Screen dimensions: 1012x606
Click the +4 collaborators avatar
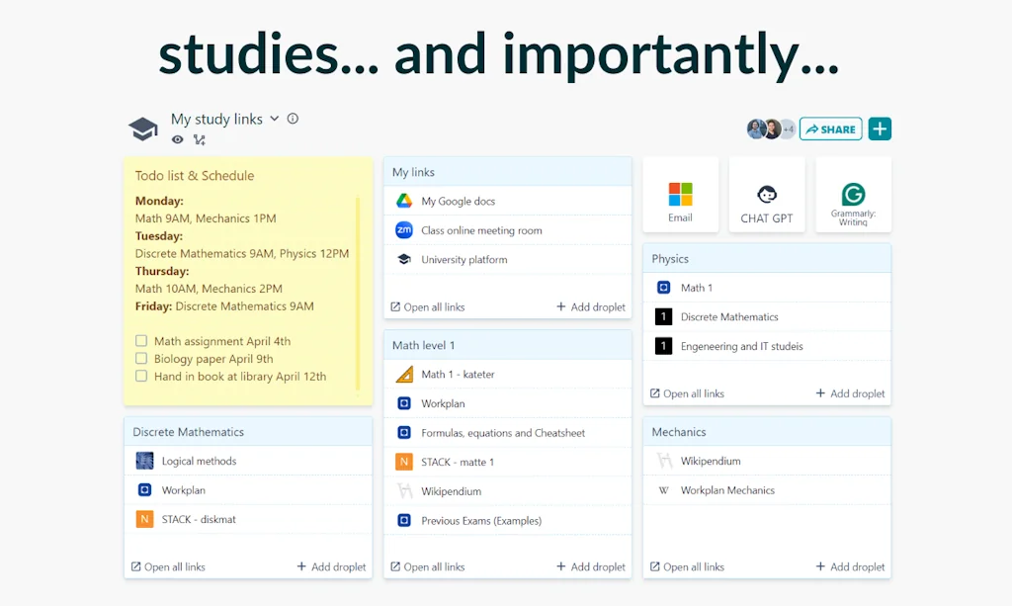coord(787,129)
